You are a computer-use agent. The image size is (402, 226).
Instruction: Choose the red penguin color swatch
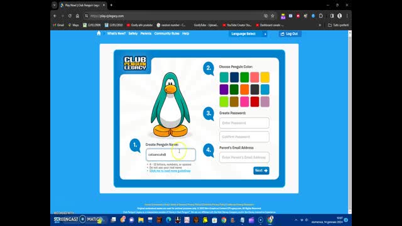(254, 102)
